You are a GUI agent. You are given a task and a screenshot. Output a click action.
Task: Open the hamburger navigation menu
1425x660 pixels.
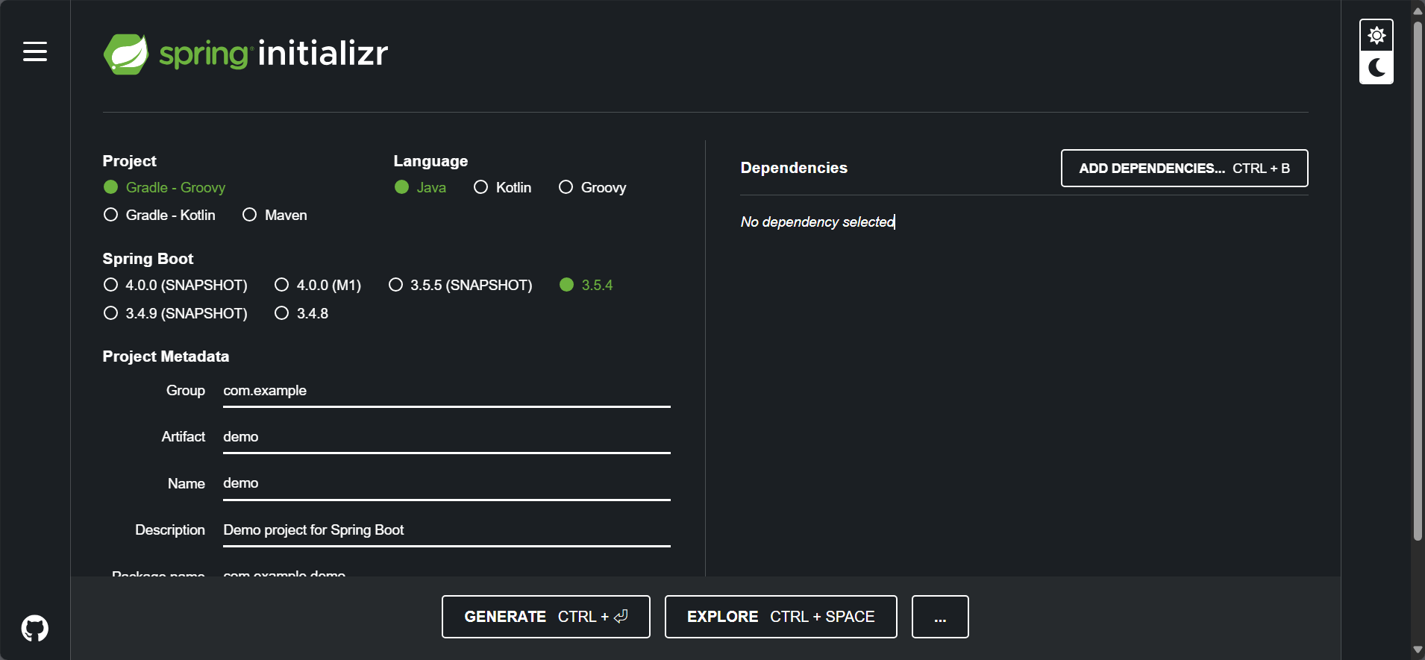click(35, 51)
